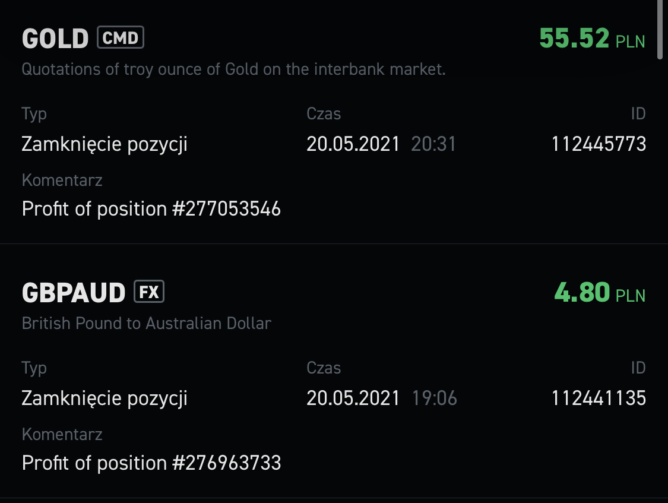Click the GBPAUD time 19:06
Screen dimensions: 668x503
pos(435,398)
